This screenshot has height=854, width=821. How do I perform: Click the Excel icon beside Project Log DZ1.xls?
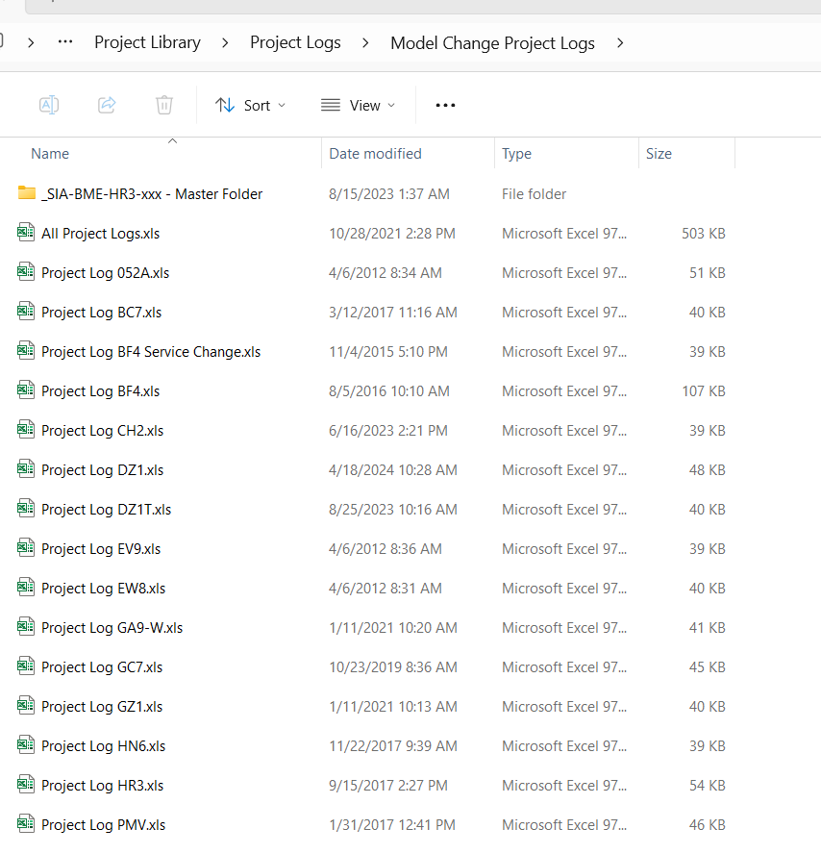[x=26, y=469]
